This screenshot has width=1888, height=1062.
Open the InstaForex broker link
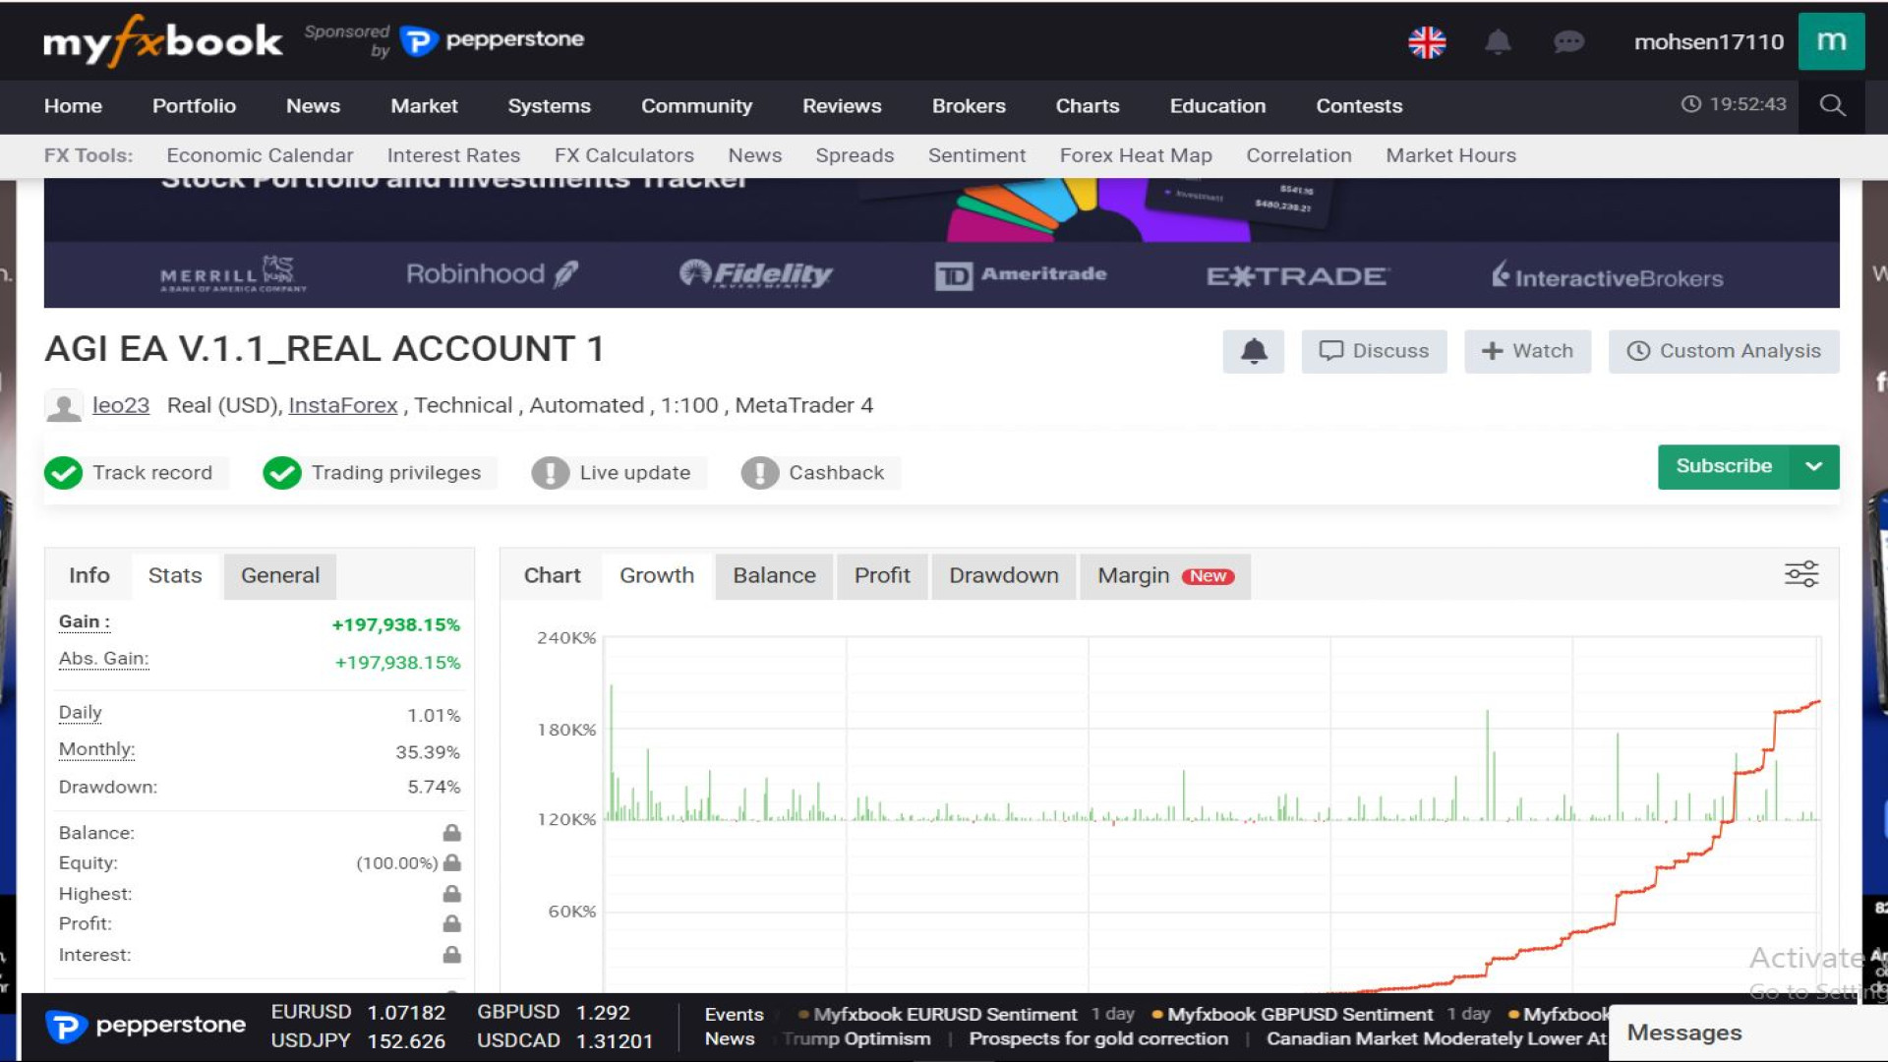pos(342,405)
